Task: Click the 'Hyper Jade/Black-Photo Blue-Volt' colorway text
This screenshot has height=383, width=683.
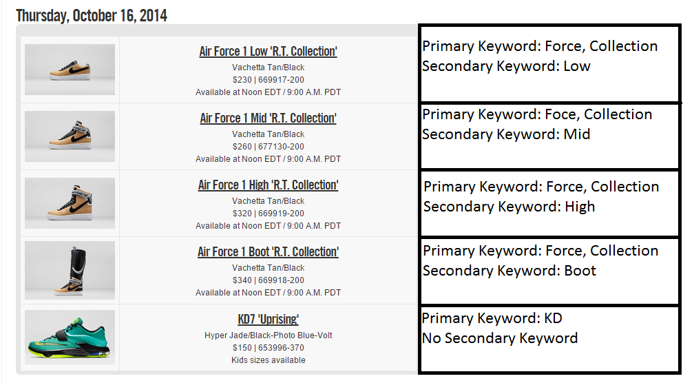Action: pos(268,335)
